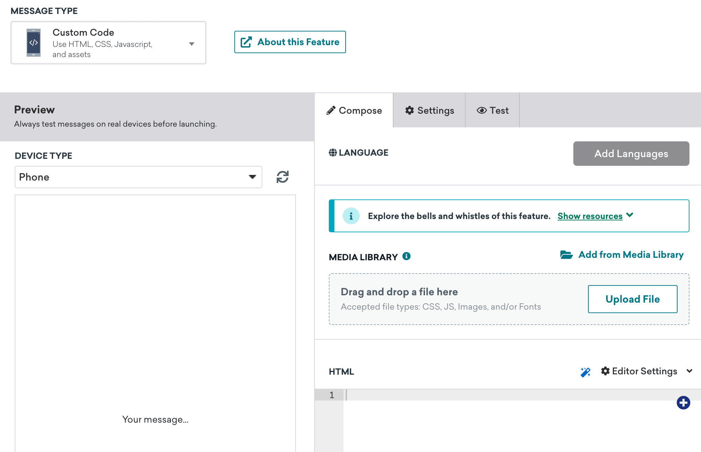Open the Show resources link
Screen dimensions: 701x452
click(x=590, y=216)
